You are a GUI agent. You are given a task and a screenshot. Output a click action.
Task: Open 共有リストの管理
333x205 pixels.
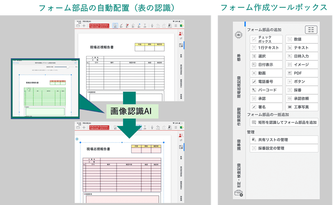click(284, 140)
